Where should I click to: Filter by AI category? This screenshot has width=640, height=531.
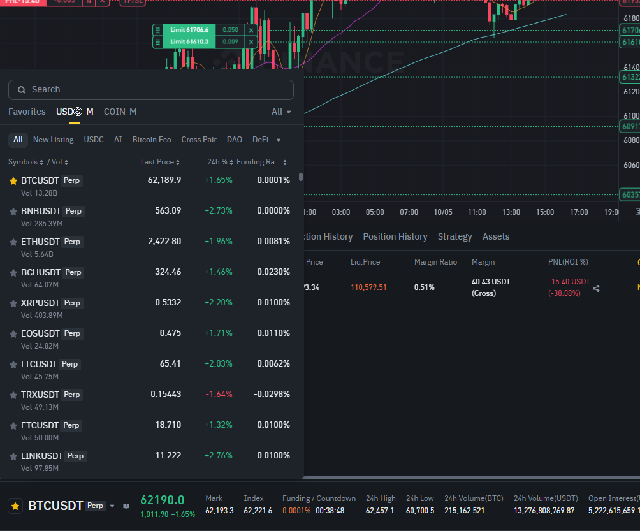point(118,140)
